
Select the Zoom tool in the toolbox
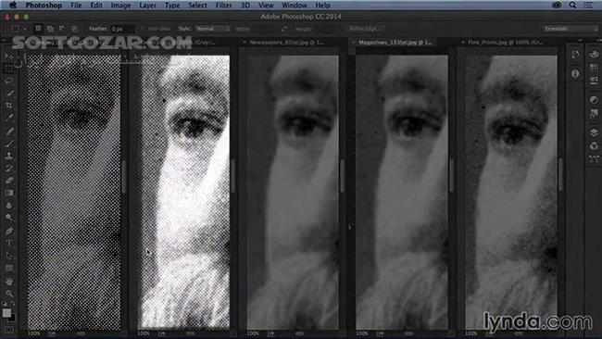pyautogui.click(x=9, y=294)
